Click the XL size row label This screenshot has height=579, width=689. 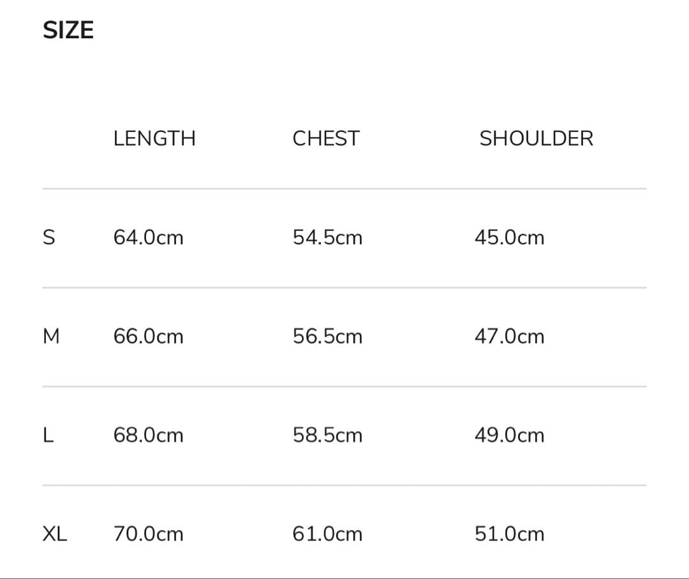click(54, 534)
